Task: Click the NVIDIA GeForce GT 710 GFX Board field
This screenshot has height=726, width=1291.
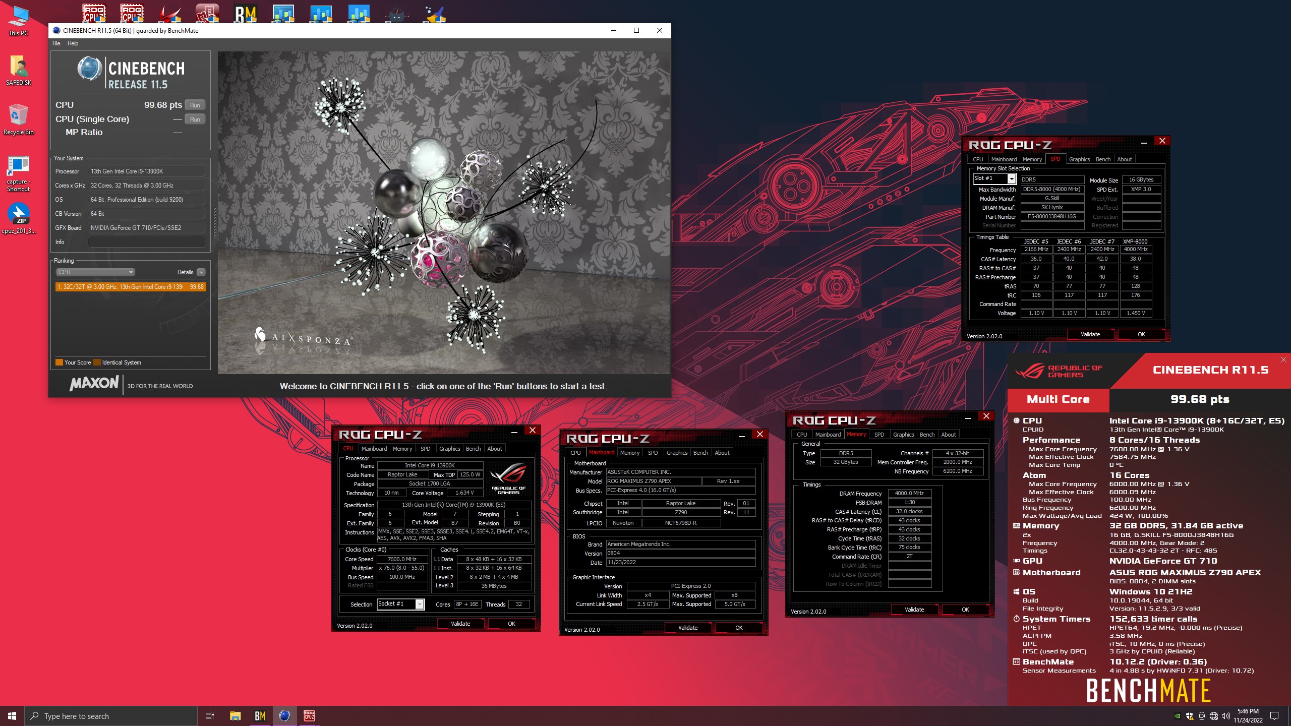Action: tap(147, 228)
